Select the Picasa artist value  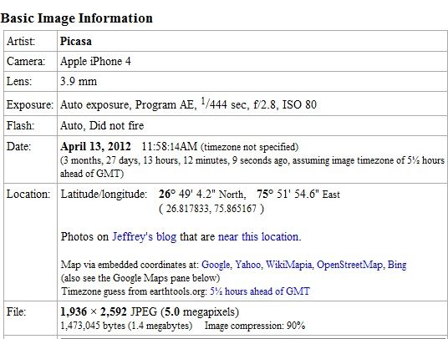tap(76, 42)
